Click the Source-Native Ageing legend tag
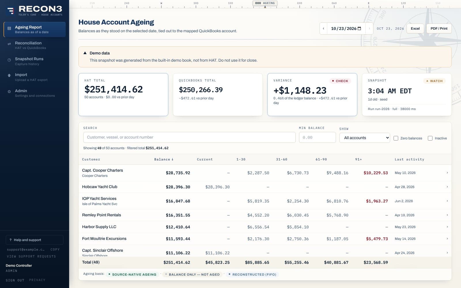This screenshot has height=288, width=461. tap(132, 274)
